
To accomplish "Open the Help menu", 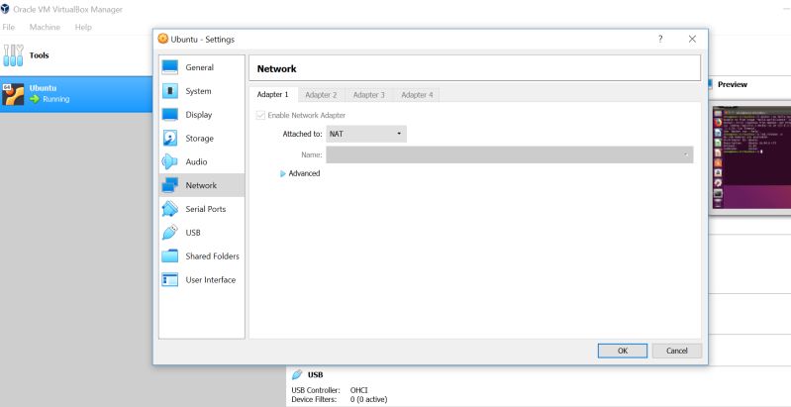I will [83, 28].
